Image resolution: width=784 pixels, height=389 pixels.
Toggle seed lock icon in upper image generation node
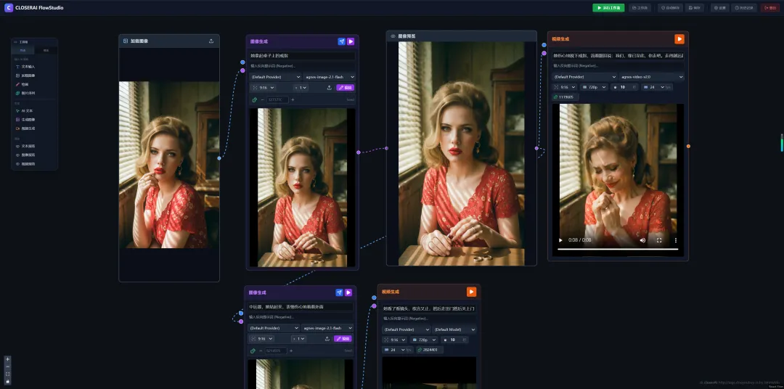coord(254,99)
